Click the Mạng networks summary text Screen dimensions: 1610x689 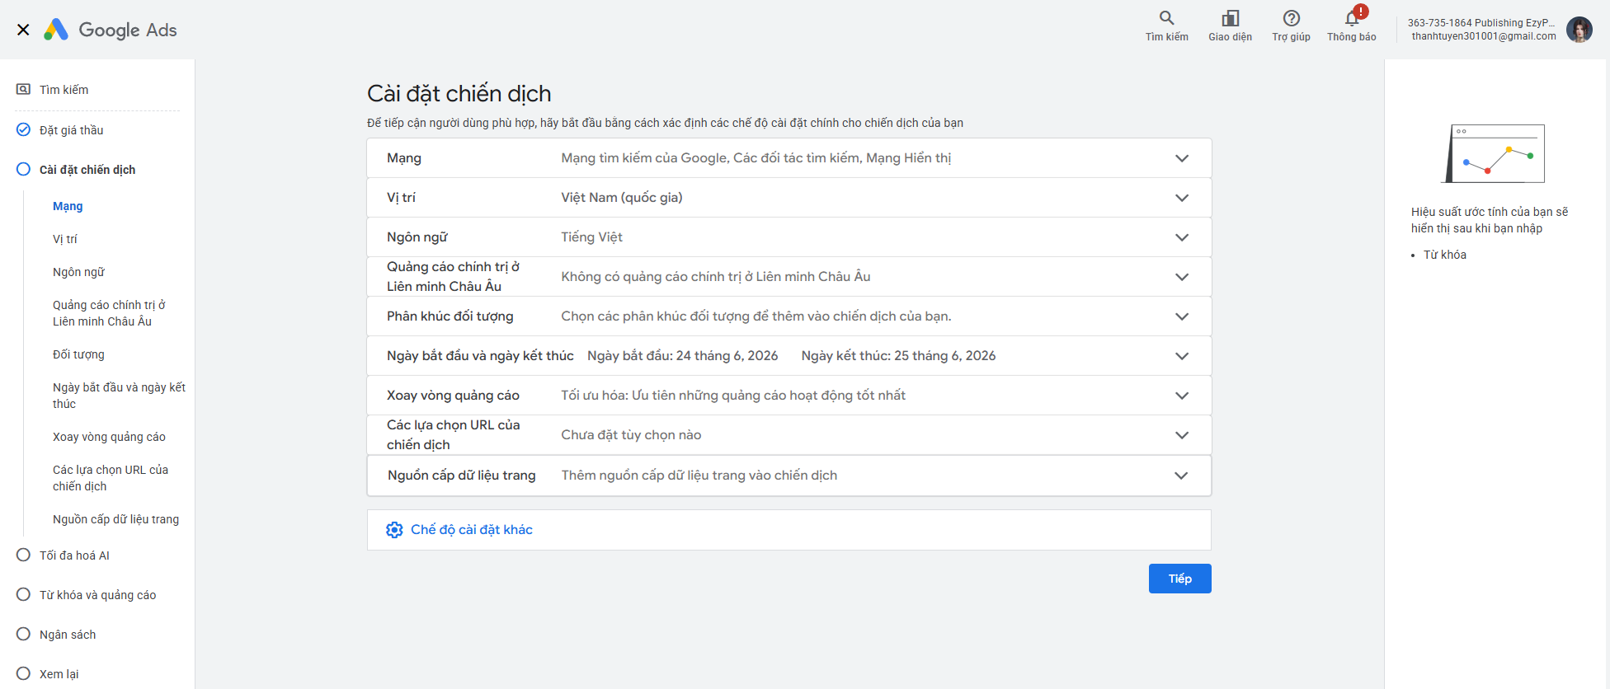(x=756, y=158)
